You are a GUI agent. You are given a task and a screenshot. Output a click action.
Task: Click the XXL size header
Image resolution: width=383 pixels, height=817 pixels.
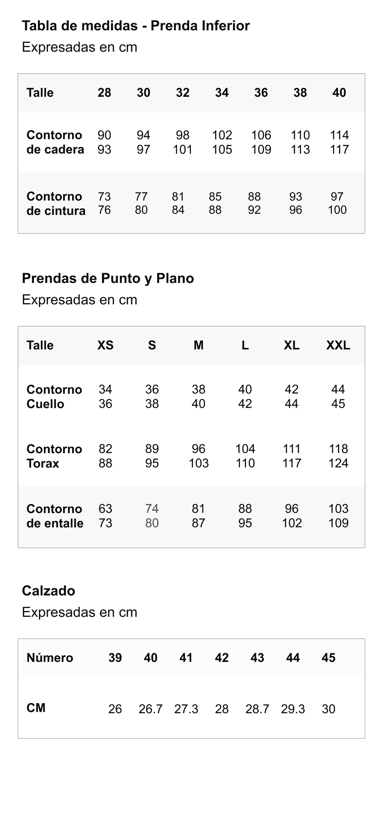tap(338, 345)
